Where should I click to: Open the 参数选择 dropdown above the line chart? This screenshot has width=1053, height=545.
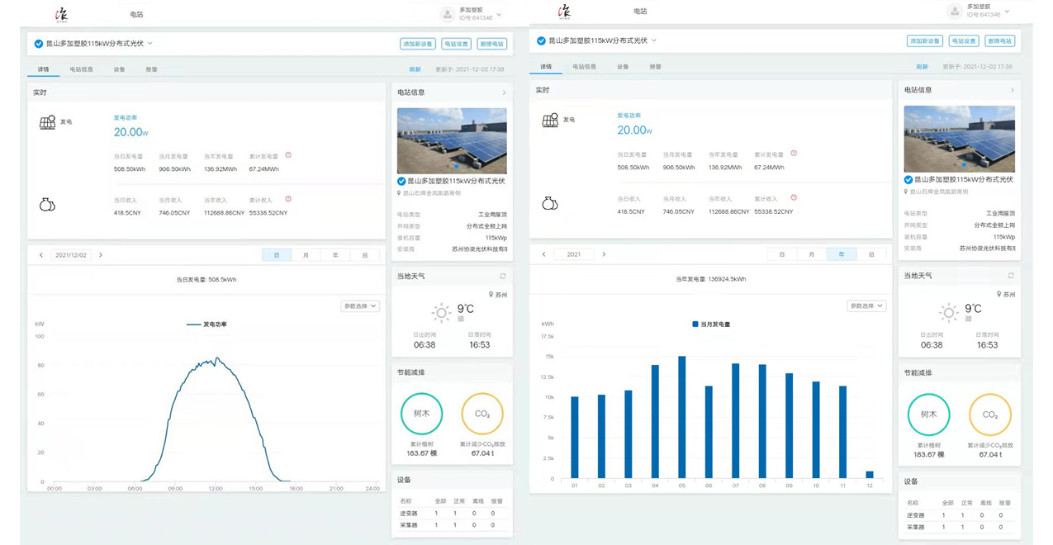click(x=360, y=306)
